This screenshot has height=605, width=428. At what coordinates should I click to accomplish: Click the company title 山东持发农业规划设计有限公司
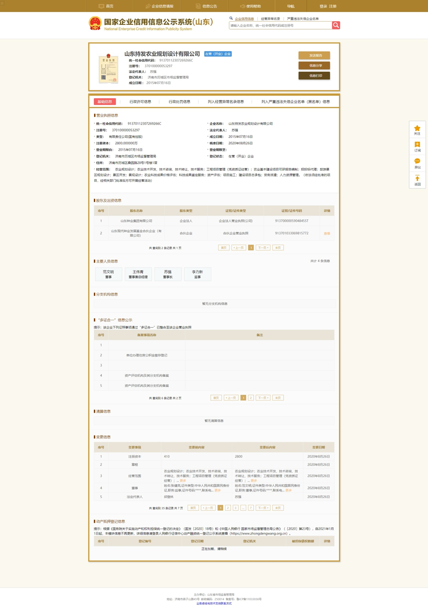point(162,54)
